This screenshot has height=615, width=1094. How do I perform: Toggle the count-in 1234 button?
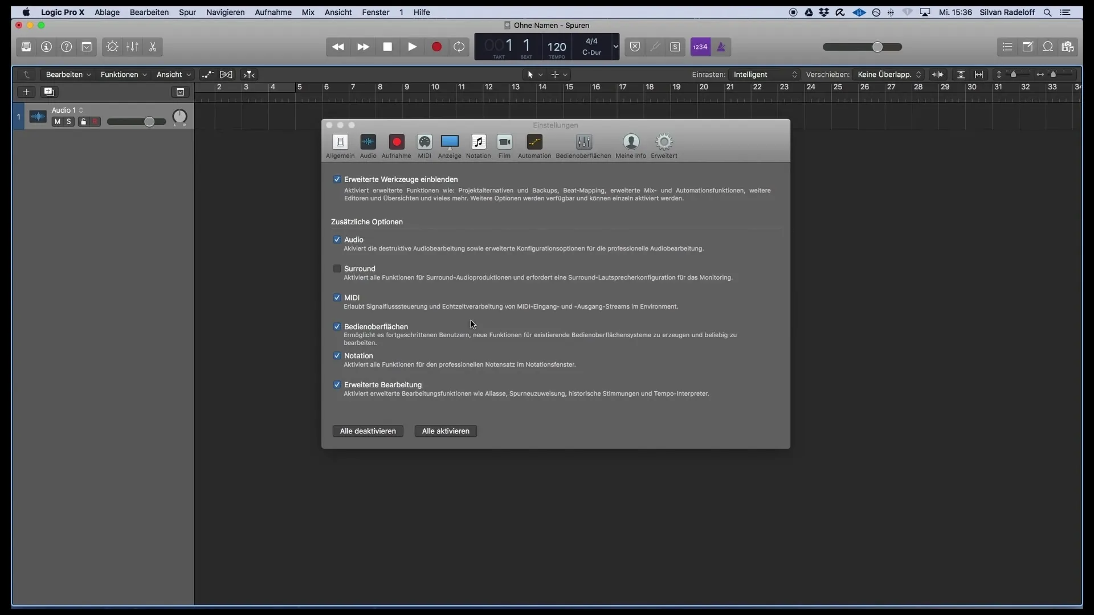700,47
